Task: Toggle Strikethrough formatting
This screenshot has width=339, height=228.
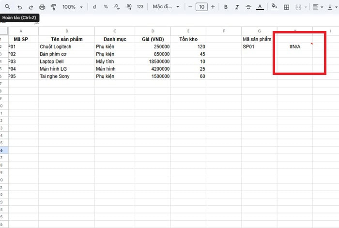Action: coord(248,7)
